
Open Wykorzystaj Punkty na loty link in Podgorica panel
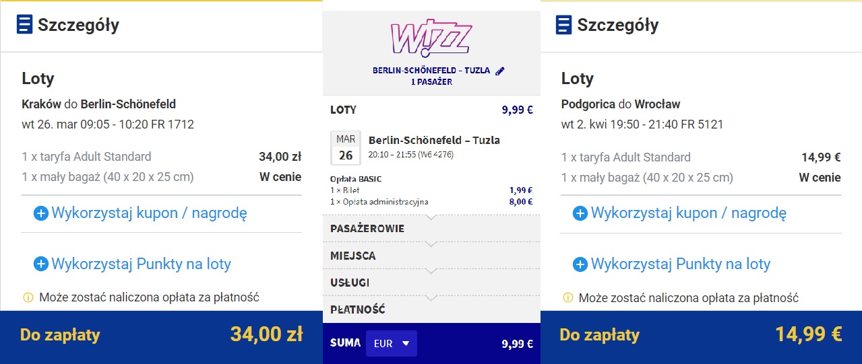pos(681,264)
